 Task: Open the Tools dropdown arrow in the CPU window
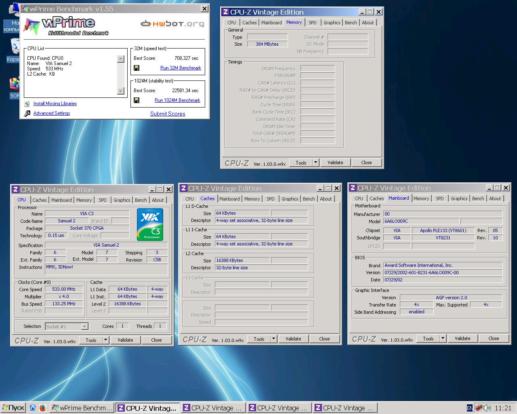coord(106,340)
